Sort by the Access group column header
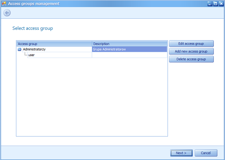 (x=54, y=44)
